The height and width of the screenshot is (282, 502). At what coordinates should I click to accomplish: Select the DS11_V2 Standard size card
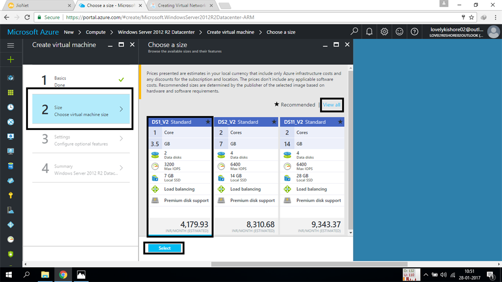(x=312, y=176)
